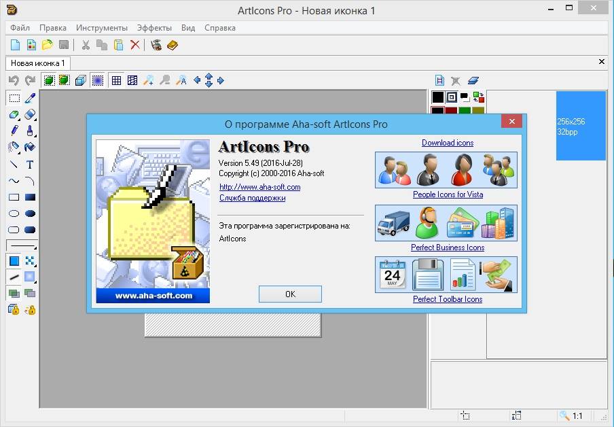Viewport: 614px width, 427px height.
Task: Click the clipboard paste icon
Action: coord(118,45)
